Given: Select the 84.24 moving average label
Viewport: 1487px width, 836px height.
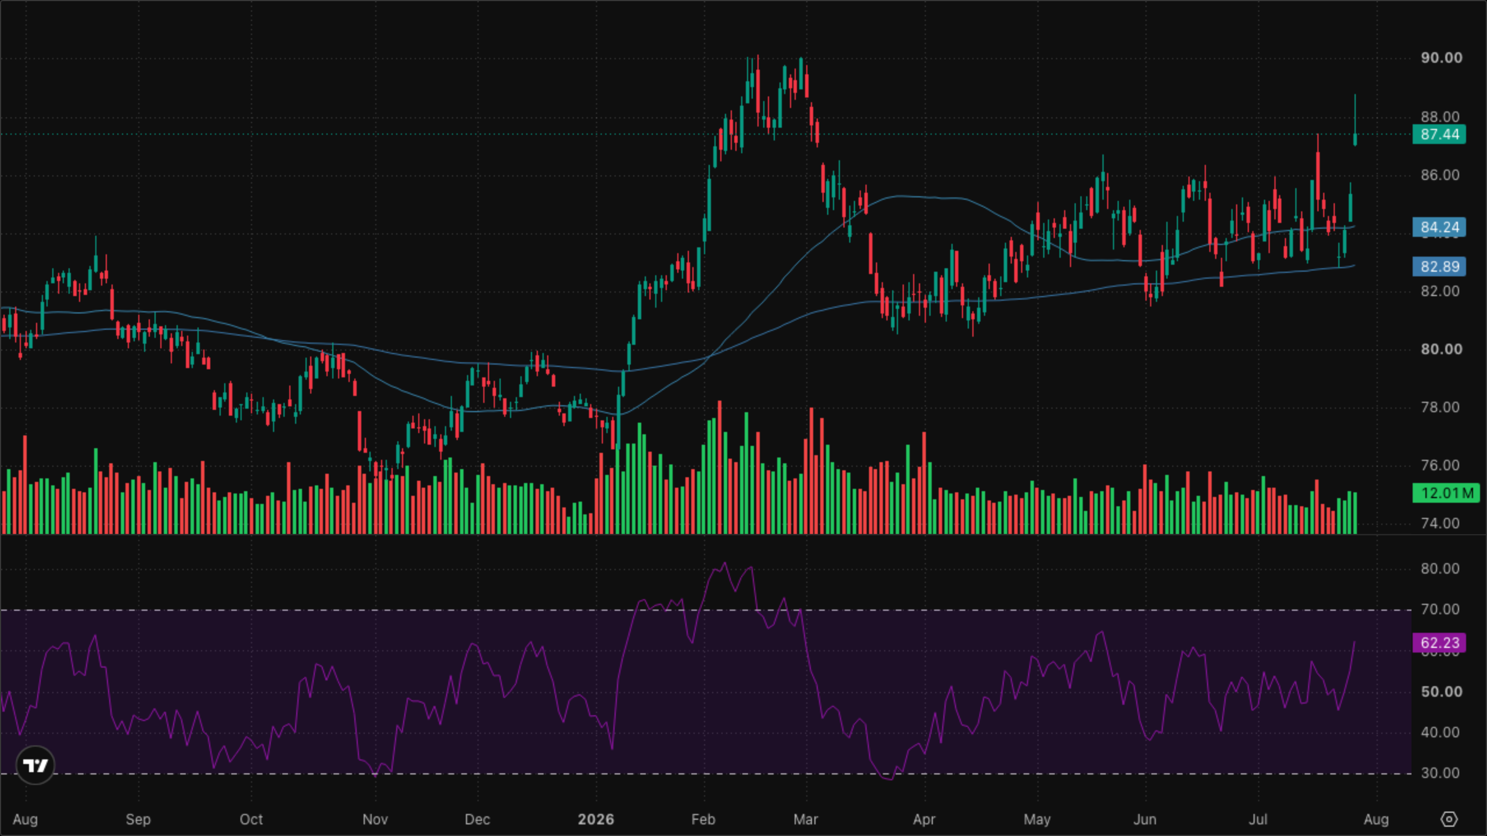Looking at the screenshot, I should point(1439,227).
